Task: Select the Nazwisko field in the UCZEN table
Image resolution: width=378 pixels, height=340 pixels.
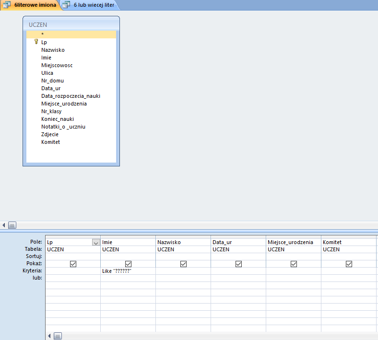Action: tap(53, 50)
